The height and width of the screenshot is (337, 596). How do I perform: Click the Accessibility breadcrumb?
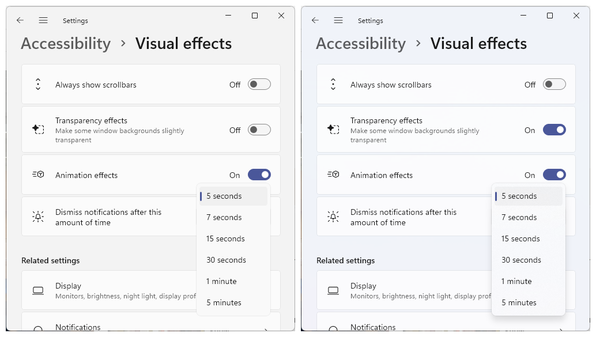(65, 43)
